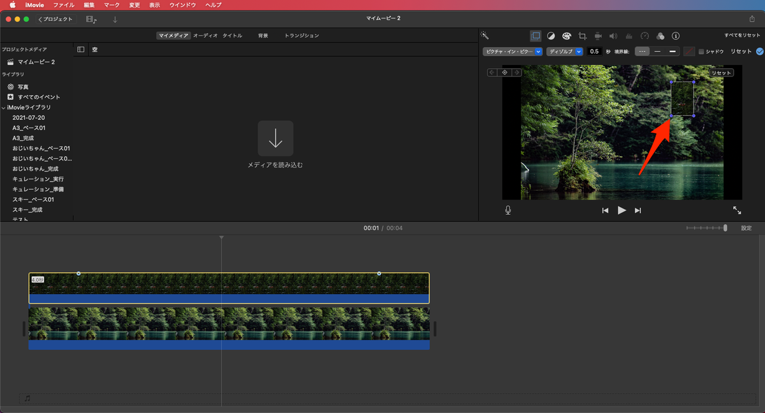
Task: Open the ディゾルブ transition dropdown
Action: (x=565, y=52)
